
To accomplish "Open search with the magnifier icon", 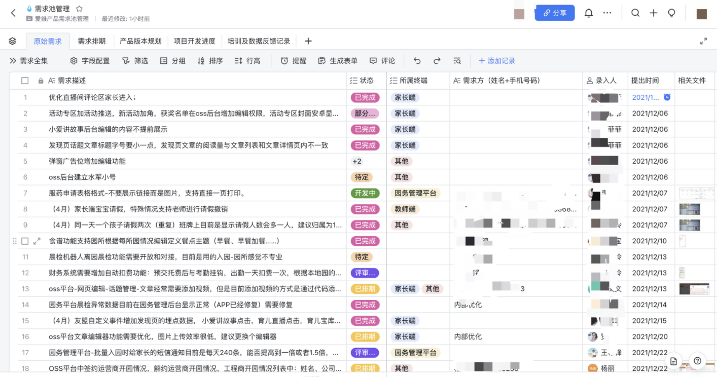I will pyautogui.click(x=635, y=13).
